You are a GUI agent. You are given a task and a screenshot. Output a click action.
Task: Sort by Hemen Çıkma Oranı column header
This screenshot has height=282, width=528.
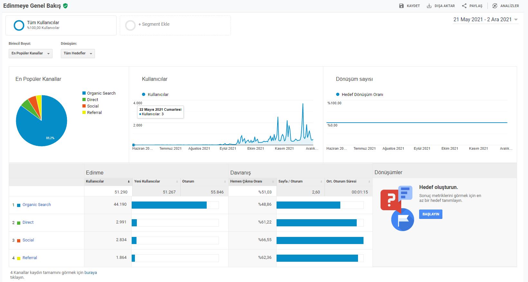pyautogui.click(x=246, y=182)
